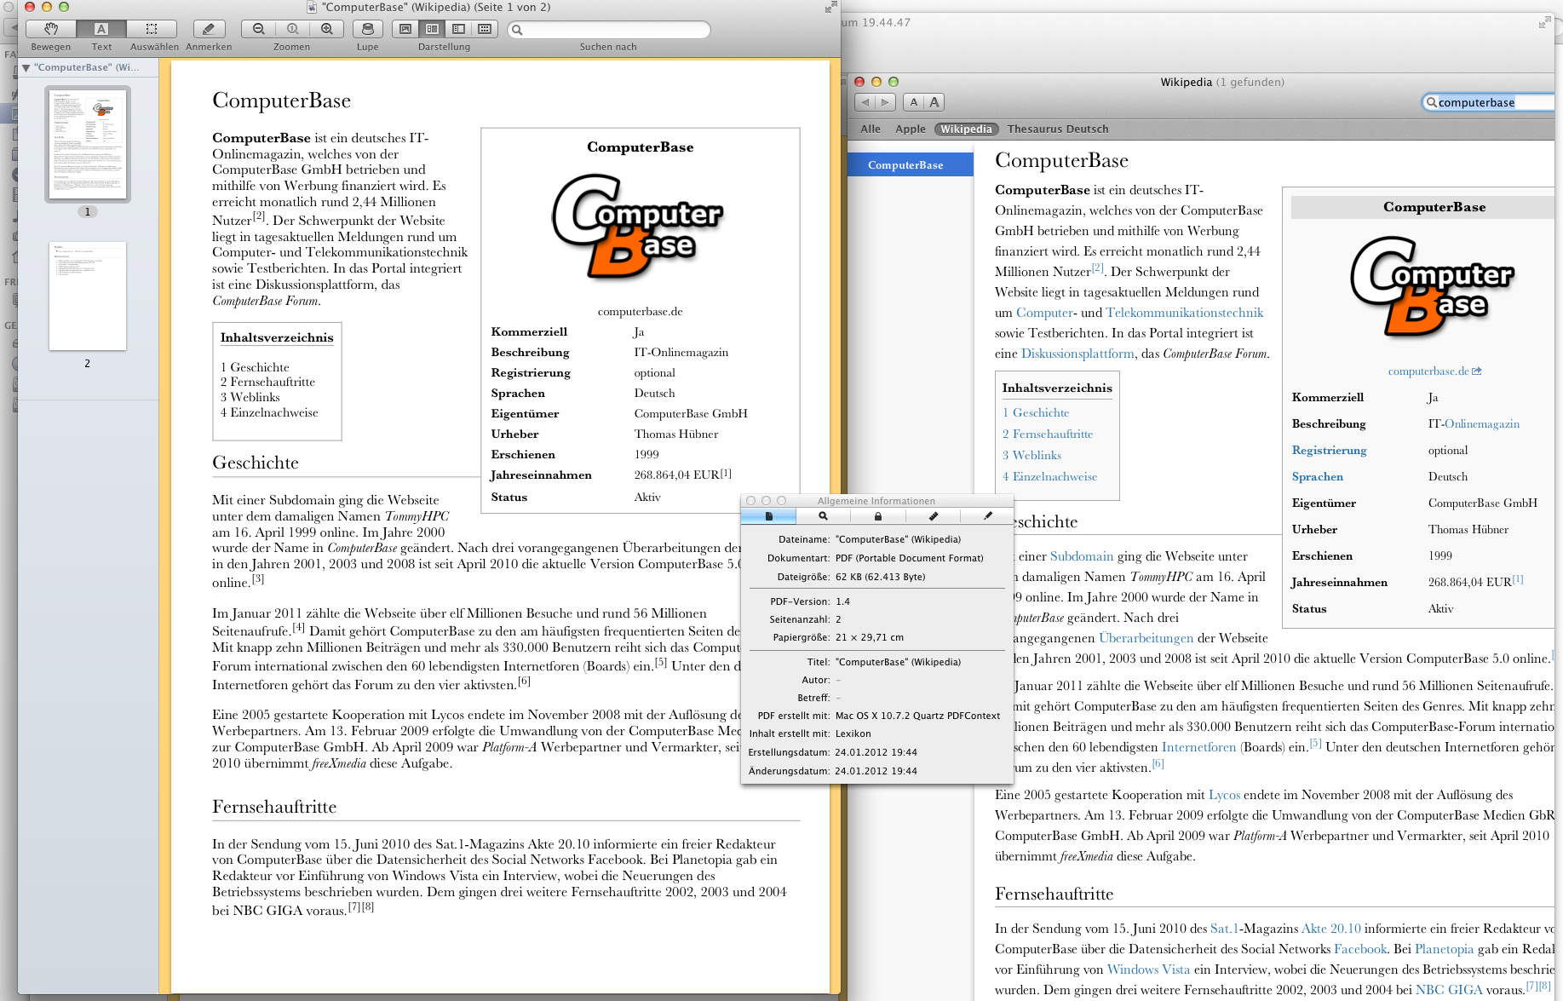Image resolution: width=1563 pixels, height=1001 pixels.
Task: Switch Dictionary source to Apple
Action: click(x=910, y=129)
